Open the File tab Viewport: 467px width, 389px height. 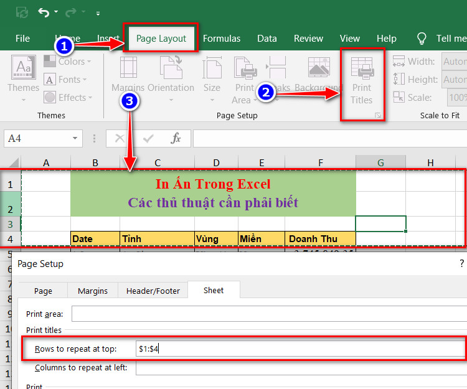point(22,39)
